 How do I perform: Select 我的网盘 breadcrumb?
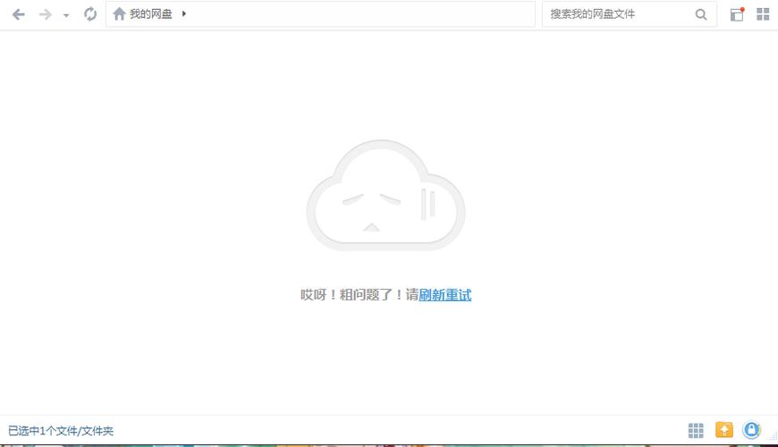click(x=151, y=14)
